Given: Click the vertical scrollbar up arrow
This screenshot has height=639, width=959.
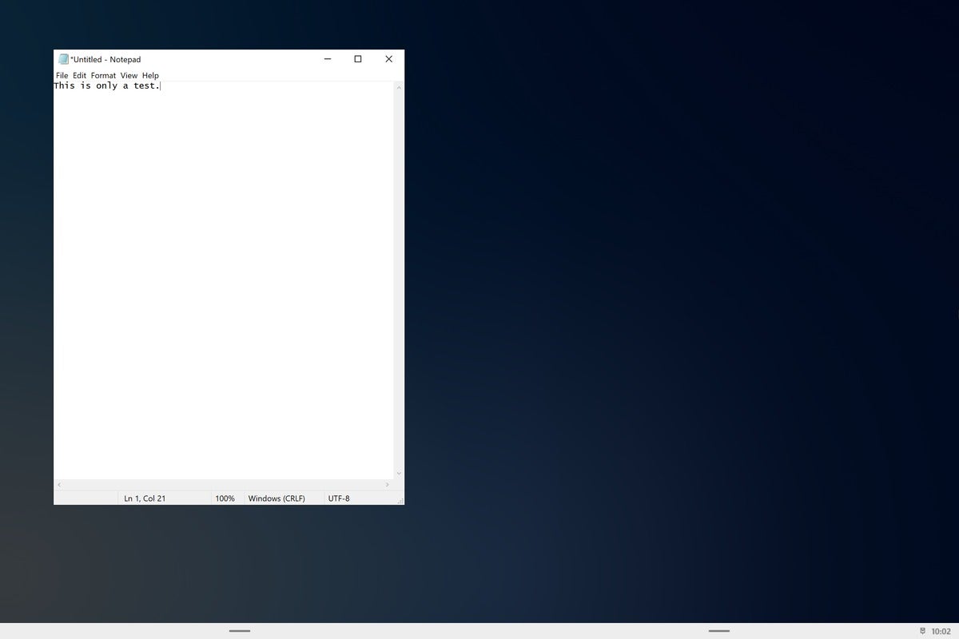Looking at the screenshot, I should point(399,87).
